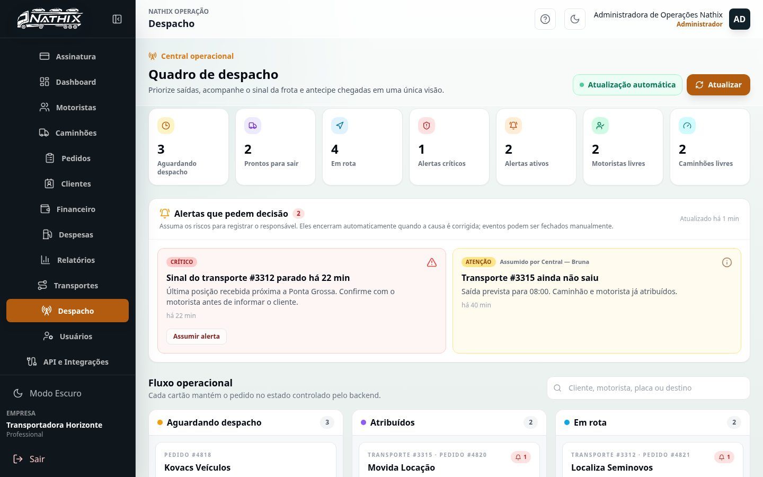Toggle Atualização automática

(x=627, y=85)
